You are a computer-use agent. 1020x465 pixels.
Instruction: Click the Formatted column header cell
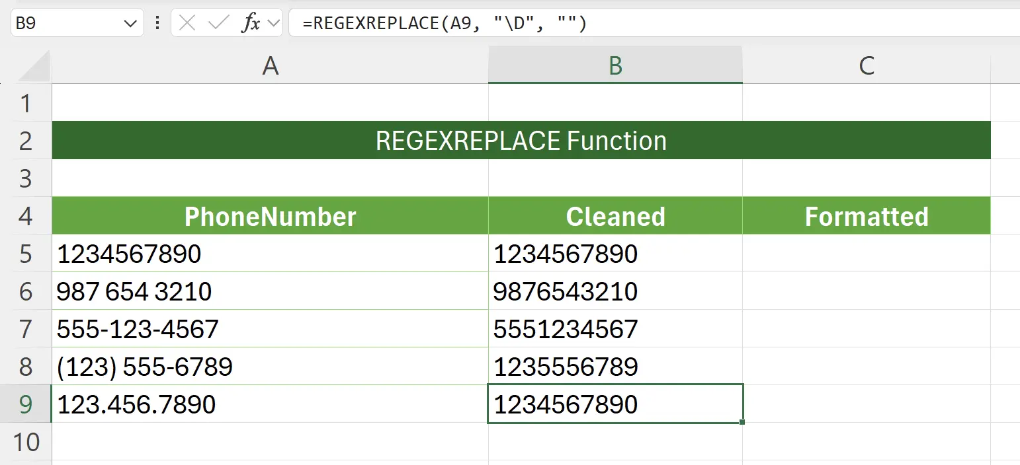867,216
